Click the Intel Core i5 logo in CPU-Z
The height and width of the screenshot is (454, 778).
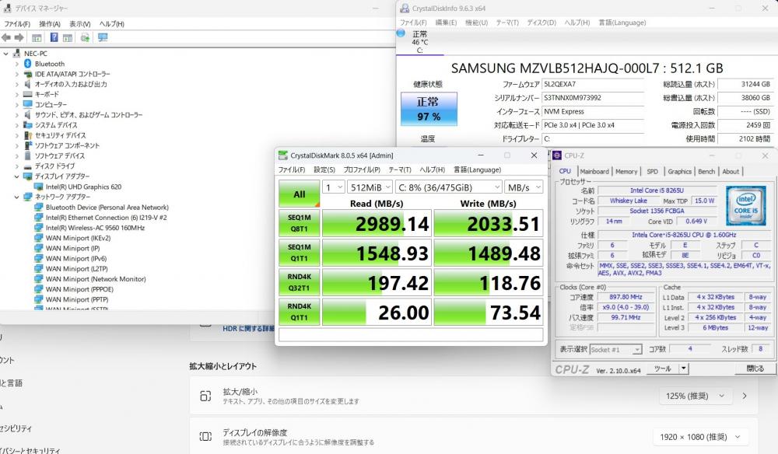tap(746, 205)
